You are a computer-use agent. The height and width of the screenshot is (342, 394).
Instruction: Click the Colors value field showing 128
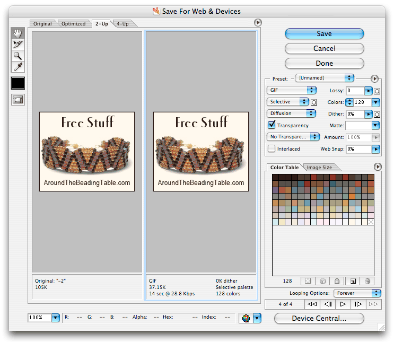[363, 102]
